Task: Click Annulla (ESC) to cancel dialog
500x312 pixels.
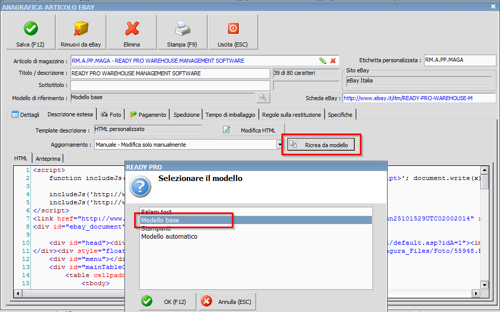Action: pos(227,301)
